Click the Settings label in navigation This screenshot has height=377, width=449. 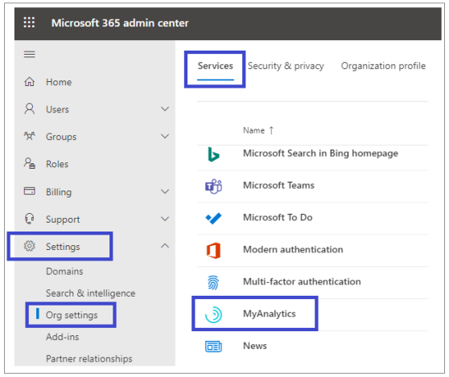[63, 247]
